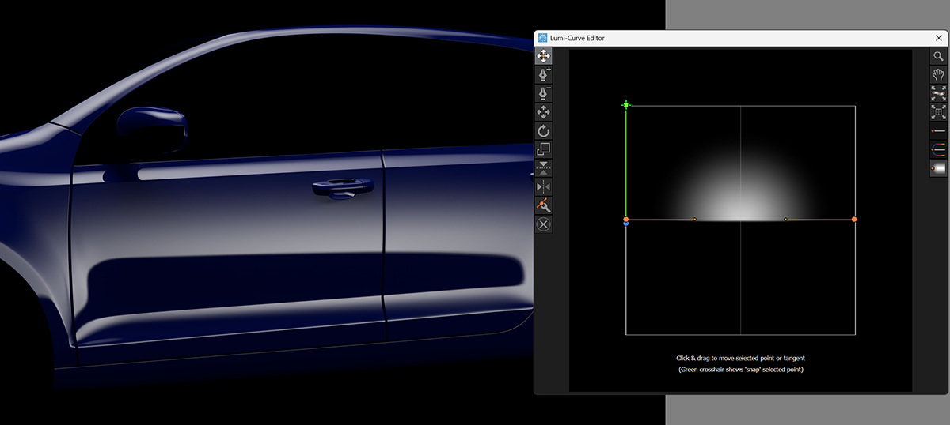Toggle the white gradient preview display
Screen dimensions: 950x425
tap(938, 168)
